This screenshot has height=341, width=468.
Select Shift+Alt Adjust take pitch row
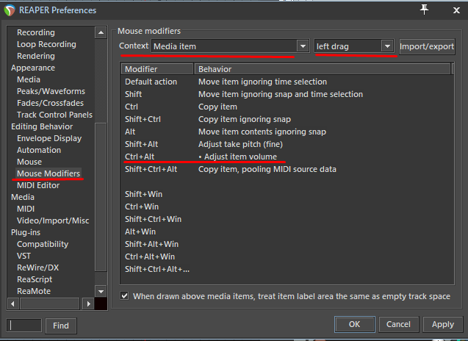click(287, 144)
